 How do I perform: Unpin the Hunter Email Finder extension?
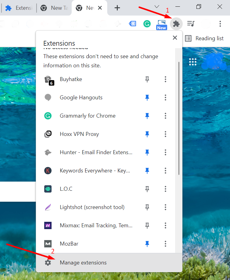pyautogui.click(x=147, y=152)
